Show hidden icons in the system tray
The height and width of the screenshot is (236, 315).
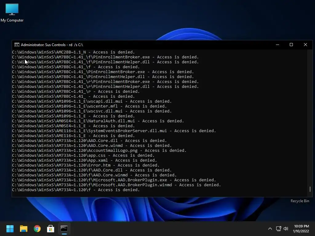[x=270, y=229]
